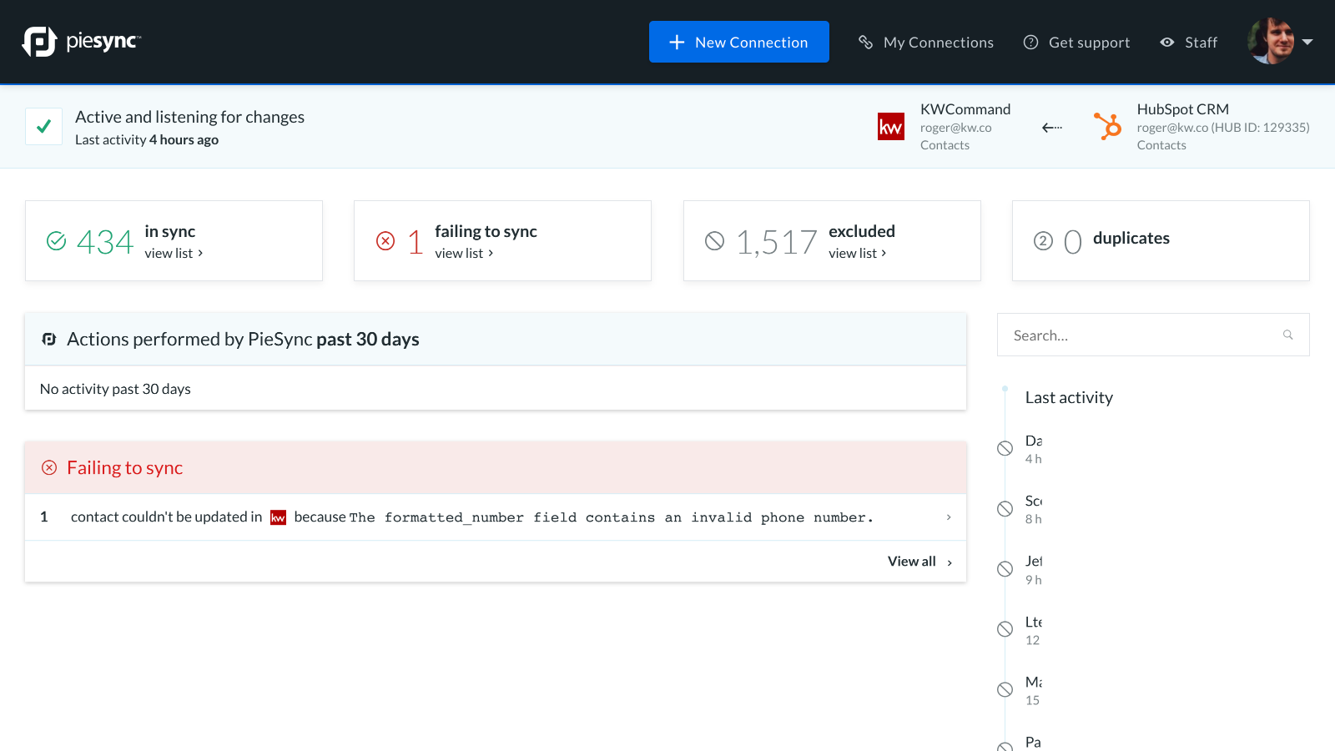The height and width of the screenshot is (751, 1335).
Task: Open the invalid phone number error row
Action: [x=496, y=517]
